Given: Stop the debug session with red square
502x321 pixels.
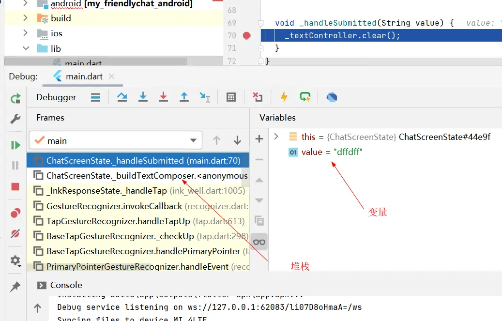Looking at the screenshot, I should (15, 187).
